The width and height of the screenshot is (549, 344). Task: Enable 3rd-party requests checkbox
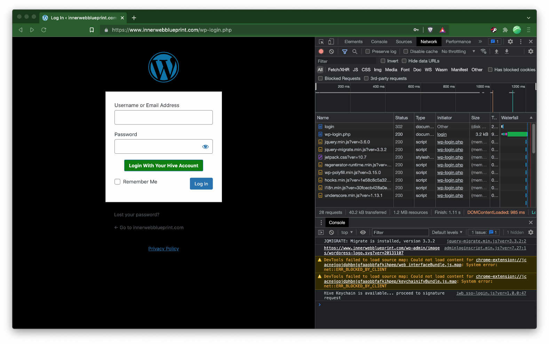click(366, 78)
